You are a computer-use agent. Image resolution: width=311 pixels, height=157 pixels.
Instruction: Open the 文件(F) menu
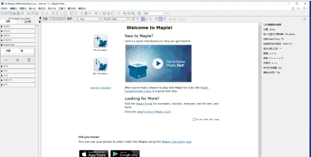click(x=4, y=8)
